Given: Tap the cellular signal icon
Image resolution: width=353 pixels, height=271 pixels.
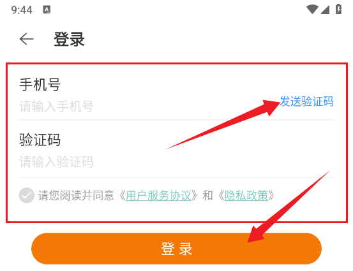Looking at the screenshot, I should (x=325, y=10).
